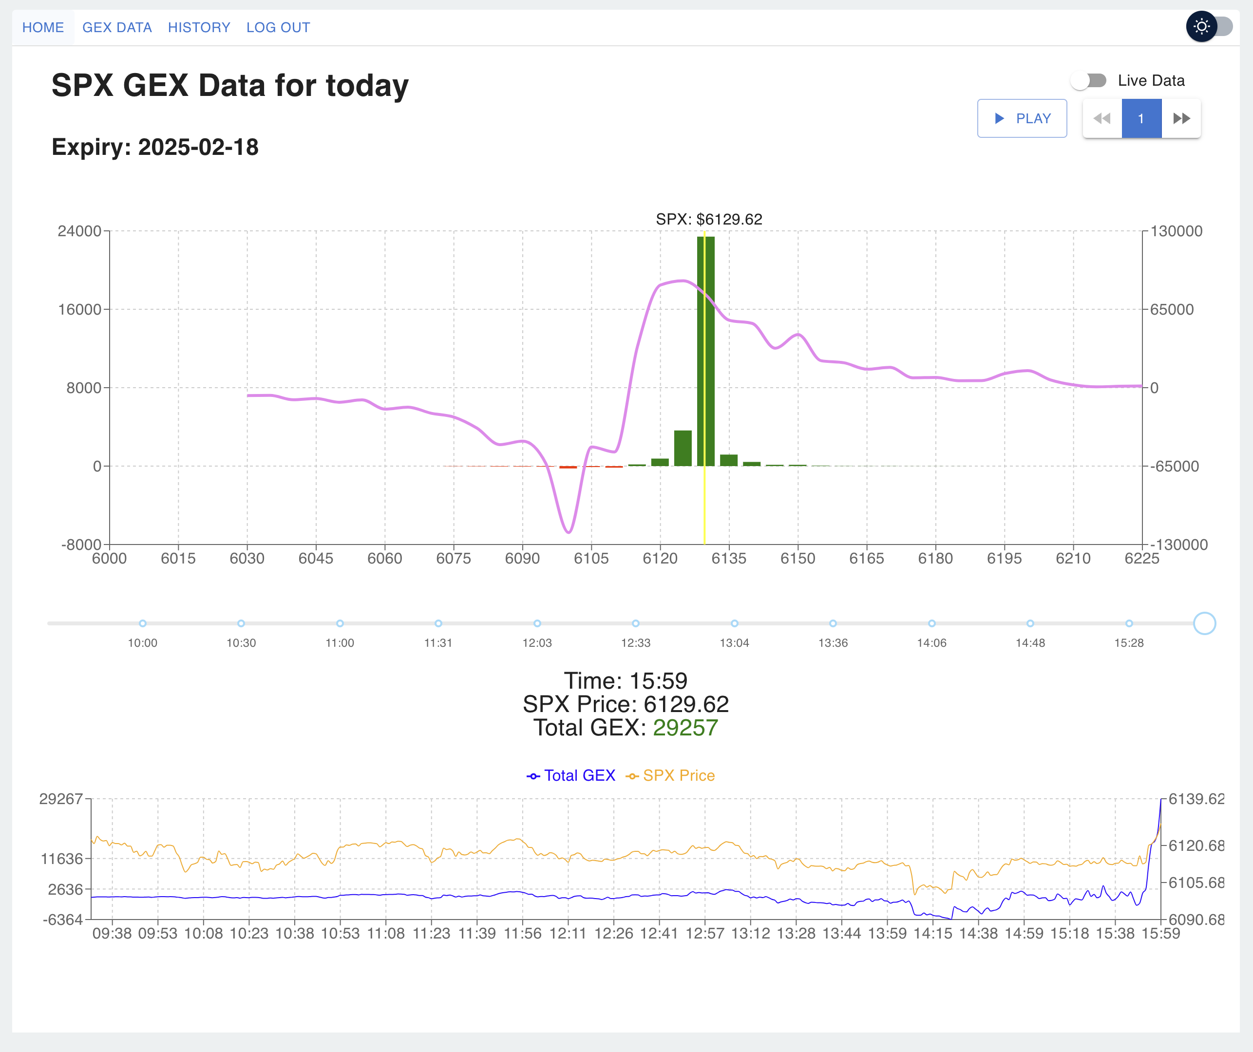
Task: Click the play triangle icon
Action: [1000, 118]
